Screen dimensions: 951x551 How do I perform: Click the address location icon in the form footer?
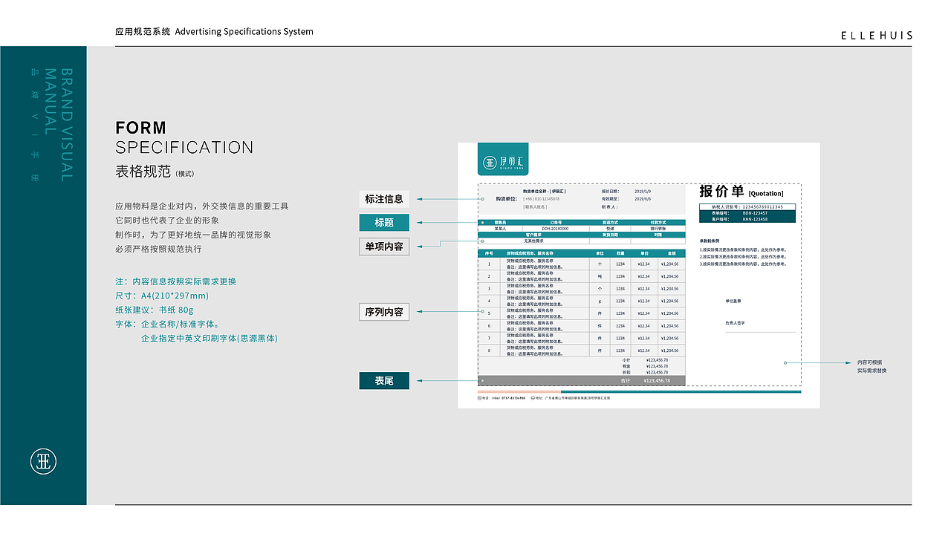(533, 398)
